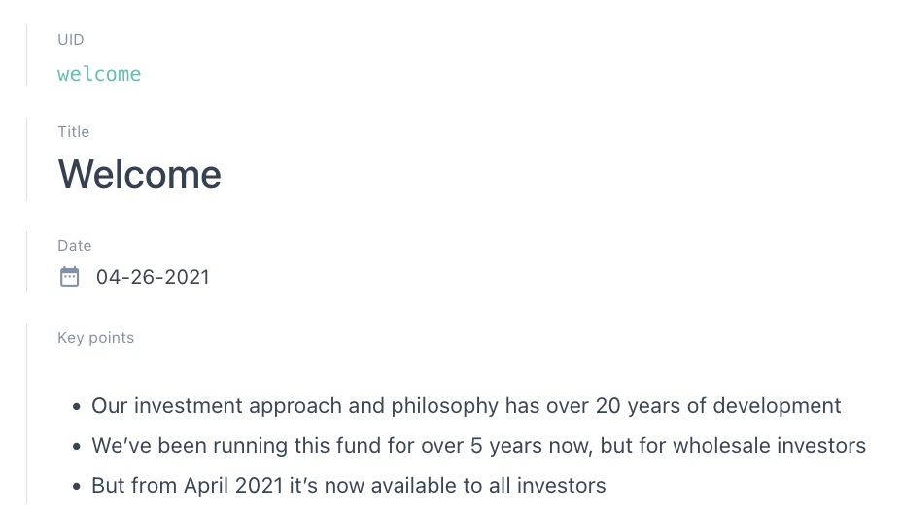Click the 'Title' field label

(74, 131)
